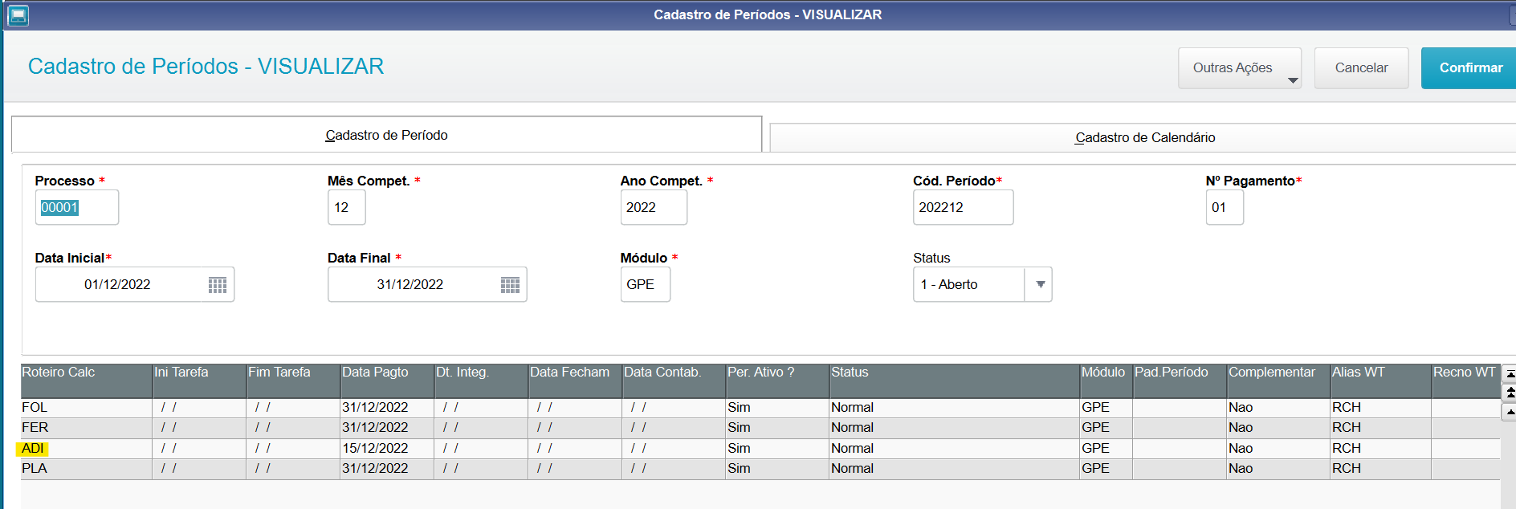Click the Data Contab. column header
The image size is (1516, 509).
tap(674, 381)
